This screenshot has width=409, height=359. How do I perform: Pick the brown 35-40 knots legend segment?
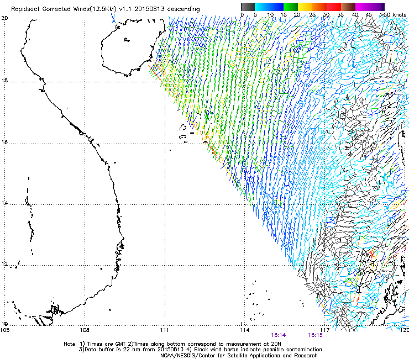[x=348, y=7]
